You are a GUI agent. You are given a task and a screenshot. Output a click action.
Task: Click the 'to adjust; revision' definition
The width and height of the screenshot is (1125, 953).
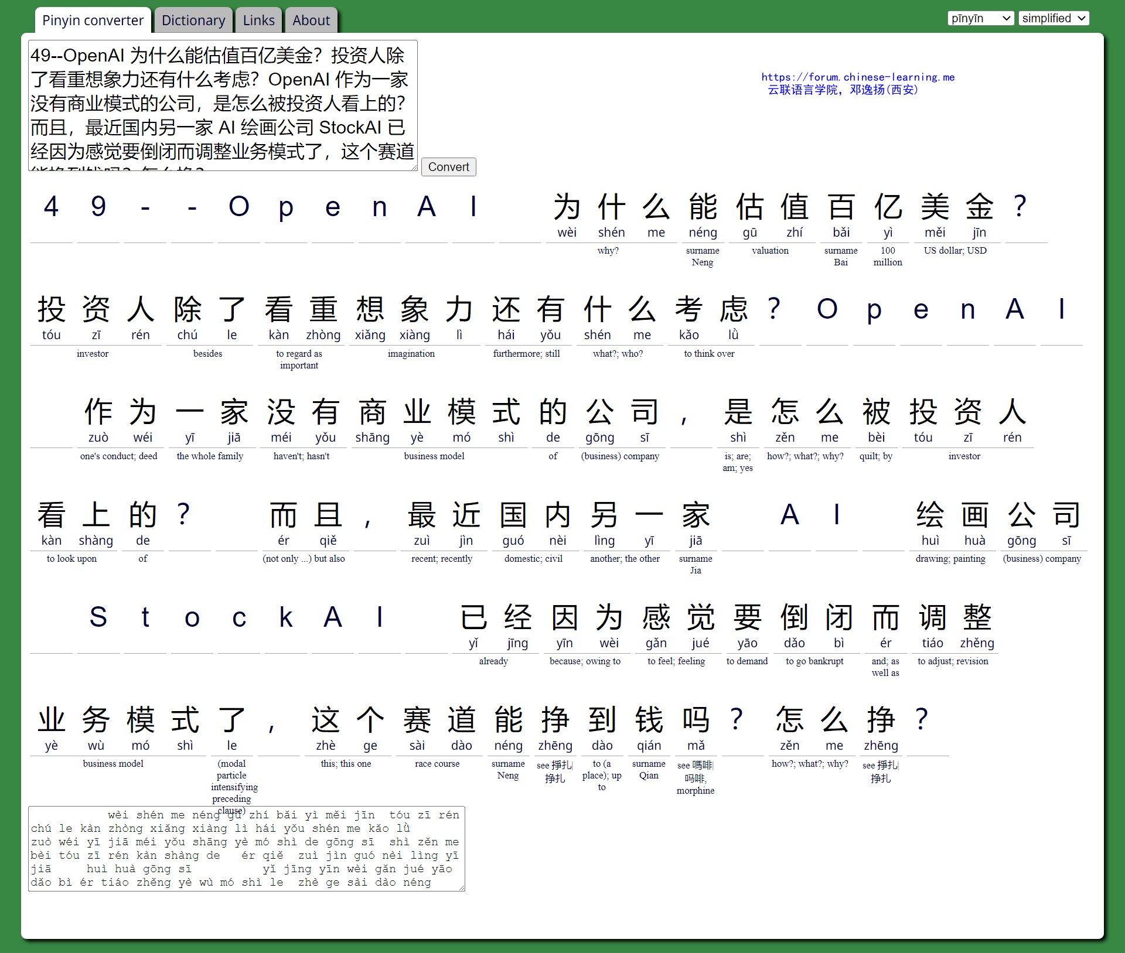953,661
